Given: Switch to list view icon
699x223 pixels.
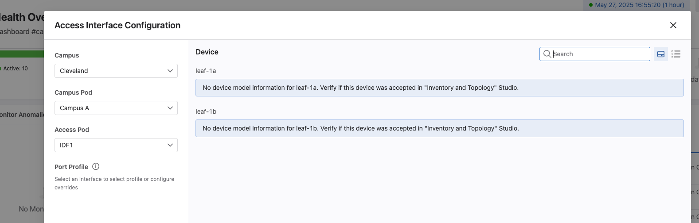Looking at the screenshot, I should coord(676,54).
